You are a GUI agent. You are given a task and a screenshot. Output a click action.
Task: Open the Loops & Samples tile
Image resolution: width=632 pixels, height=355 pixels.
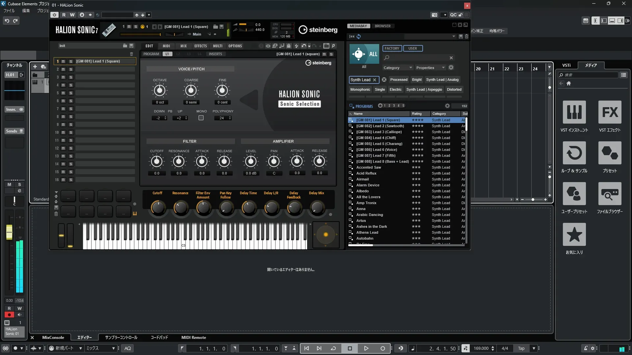click(x=574, y=153)
